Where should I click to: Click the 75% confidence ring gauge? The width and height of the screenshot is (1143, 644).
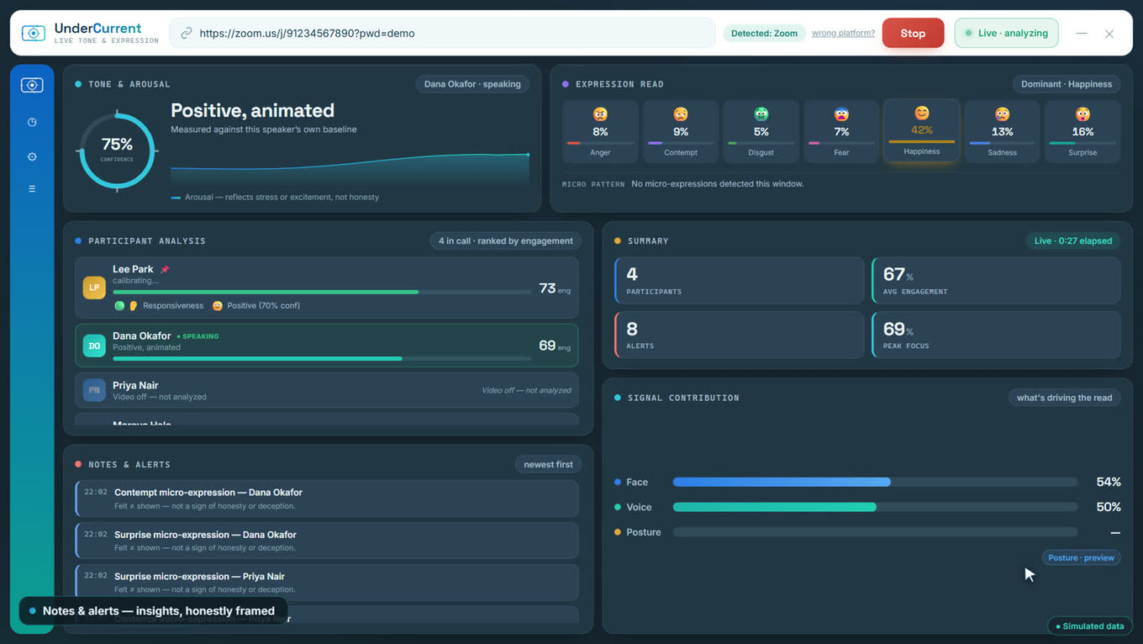pos(117,150)
